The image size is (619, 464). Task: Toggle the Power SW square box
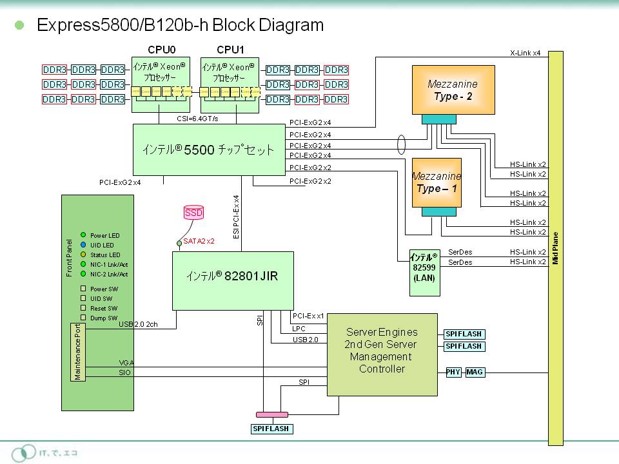point(83,289)
